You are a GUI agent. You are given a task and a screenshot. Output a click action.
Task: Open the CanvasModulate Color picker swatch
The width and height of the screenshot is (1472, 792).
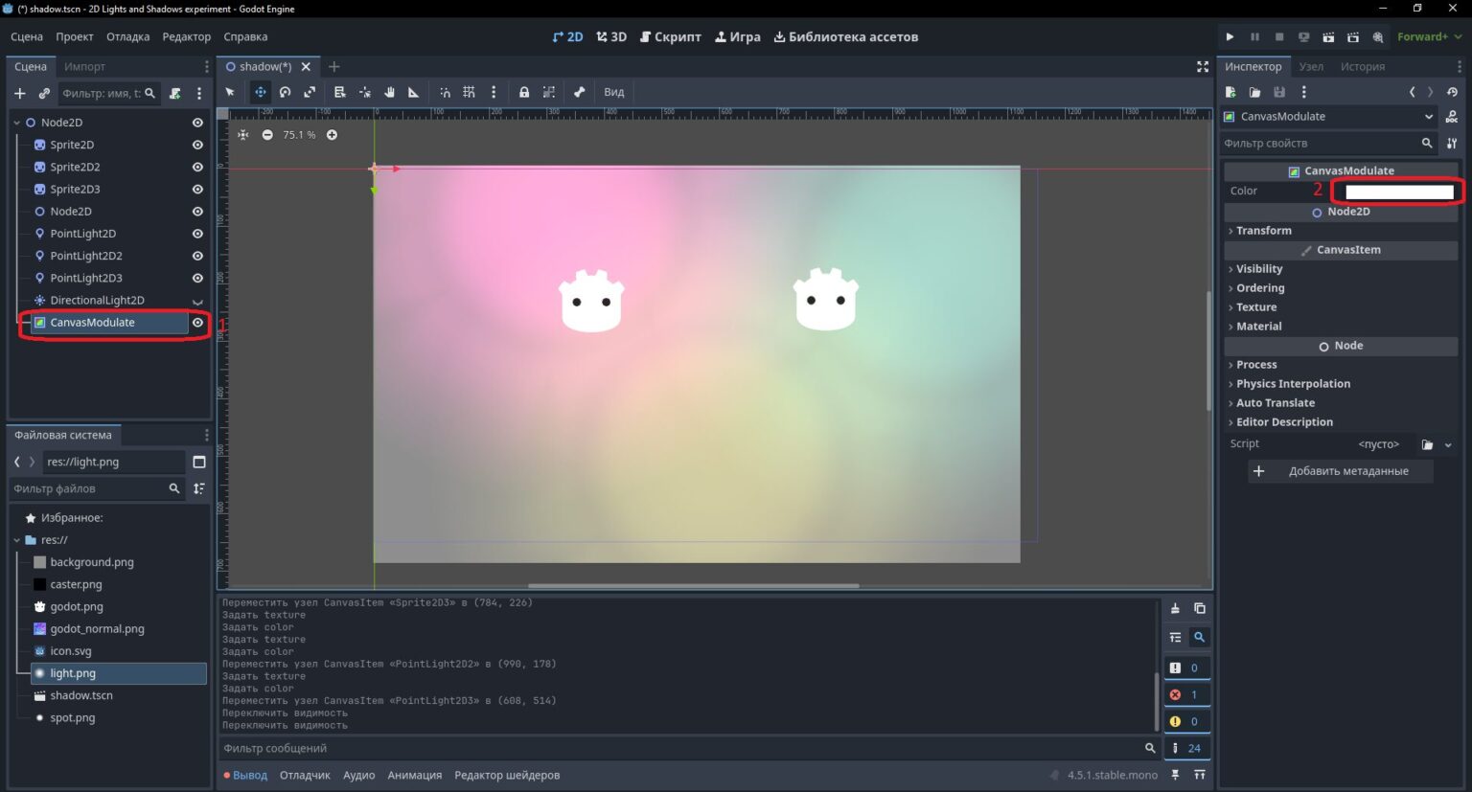(x=1399, y=192)
